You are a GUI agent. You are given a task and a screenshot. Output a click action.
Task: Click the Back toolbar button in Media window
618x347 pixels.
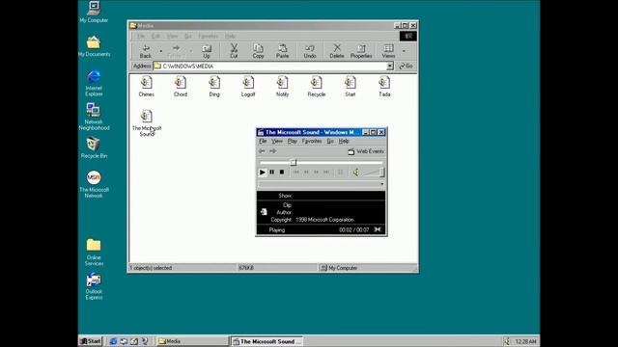(146, 51)
